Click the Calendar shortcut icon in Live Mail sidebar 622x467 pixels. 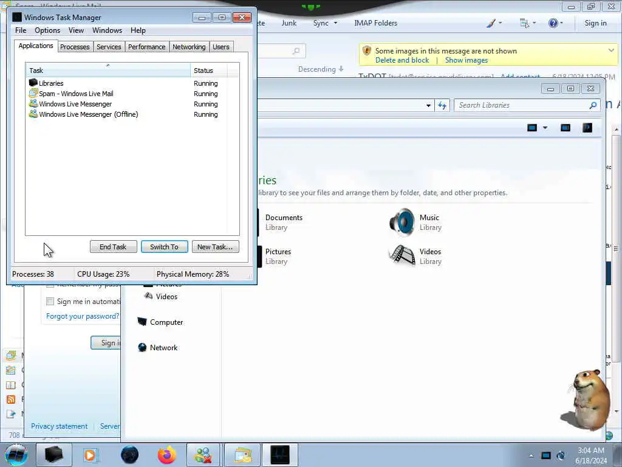click(11, 370)
